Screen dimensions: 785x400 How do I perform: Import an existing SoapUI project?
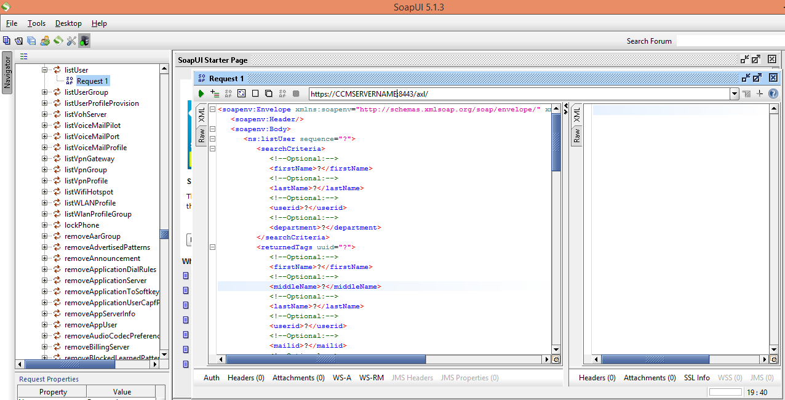18,39
